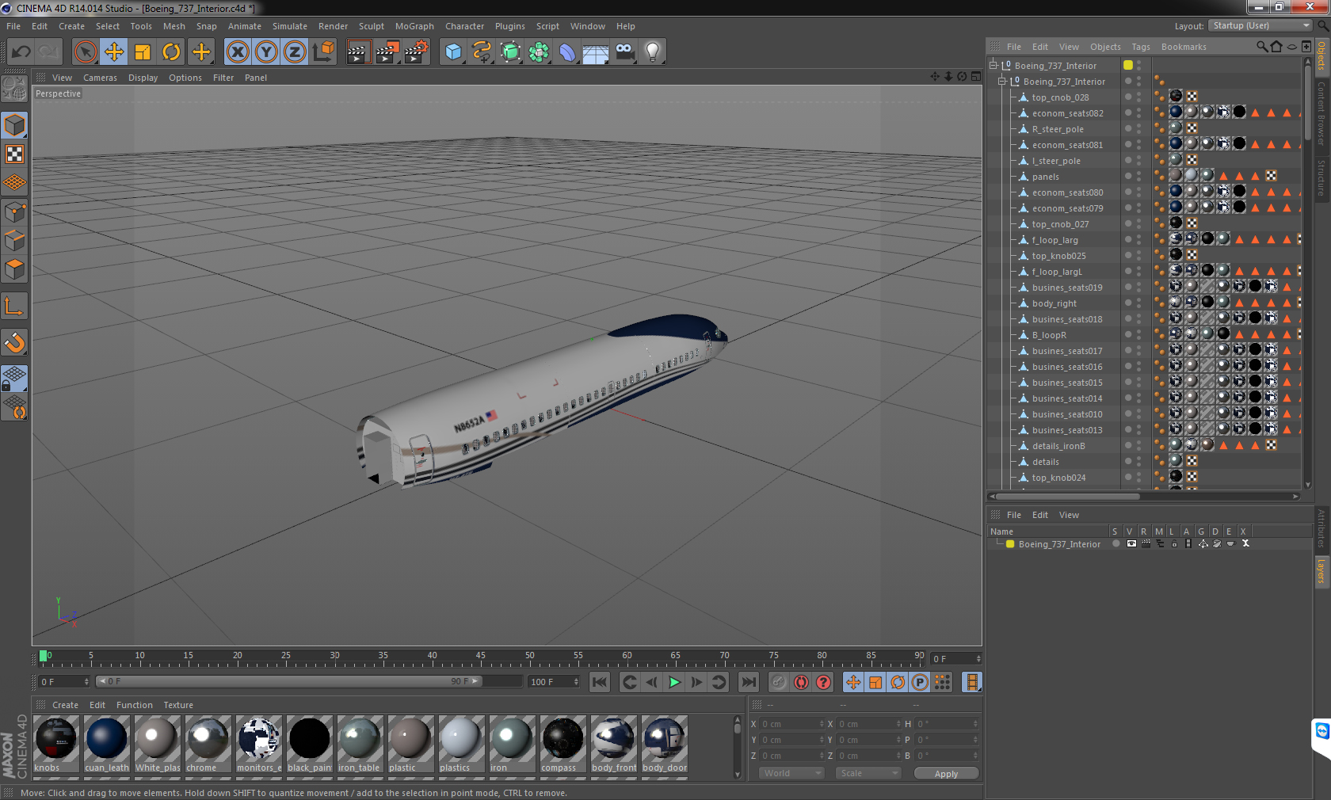This screenshot has height=800, width=1331.
Task: Open the material manager Create menu
Action: 65,705
